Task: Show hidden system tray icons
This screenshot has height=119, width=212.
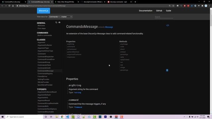Action: tap(184, 117)
